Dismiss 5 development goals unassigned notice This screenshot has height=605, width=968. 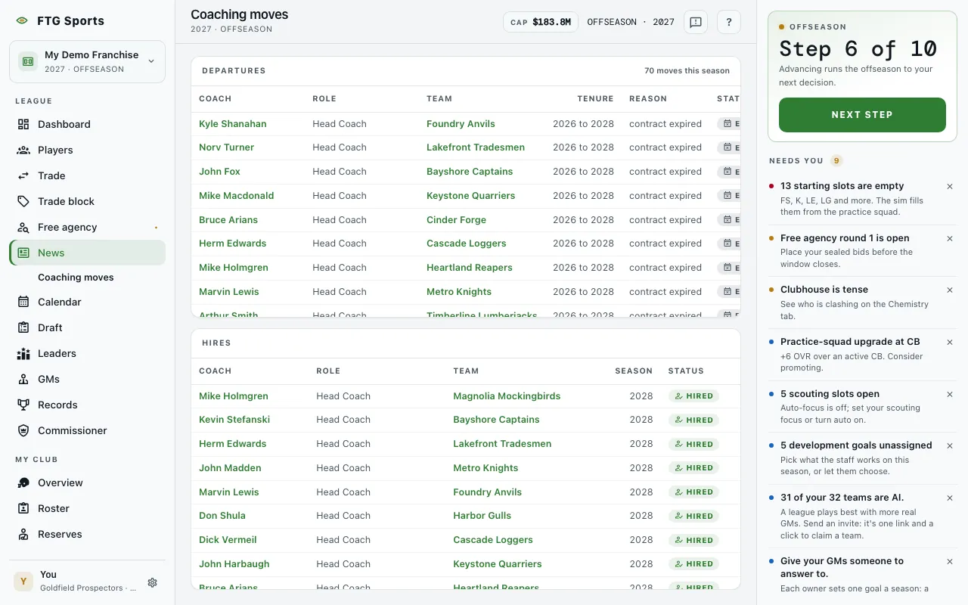point(950,445)
